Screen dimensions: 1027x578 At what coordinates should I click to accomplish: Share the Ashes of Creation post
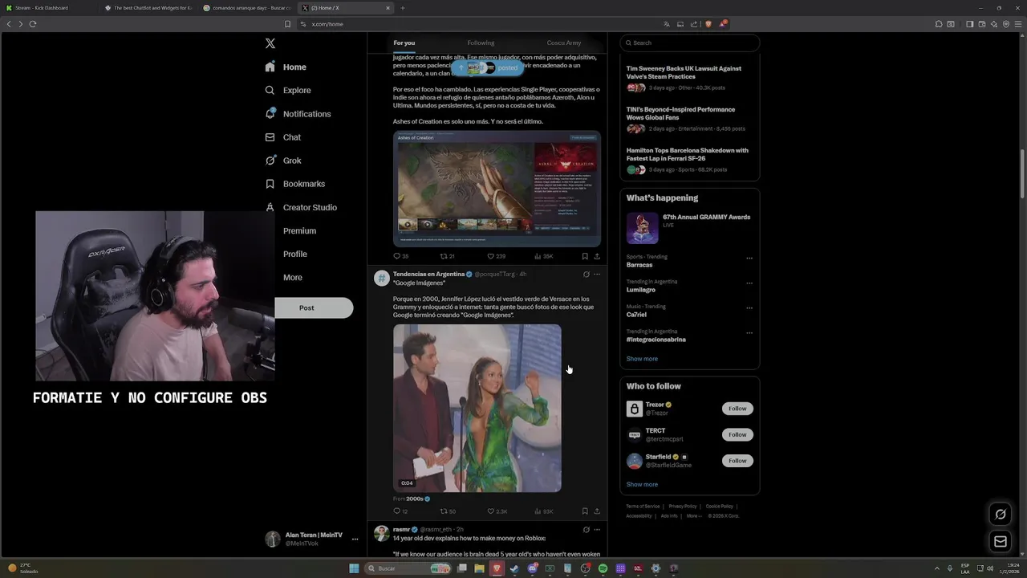[597, 256]
